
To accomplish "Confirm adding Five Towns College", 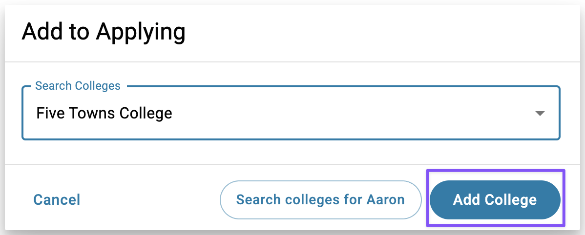I will pos(495,199).
